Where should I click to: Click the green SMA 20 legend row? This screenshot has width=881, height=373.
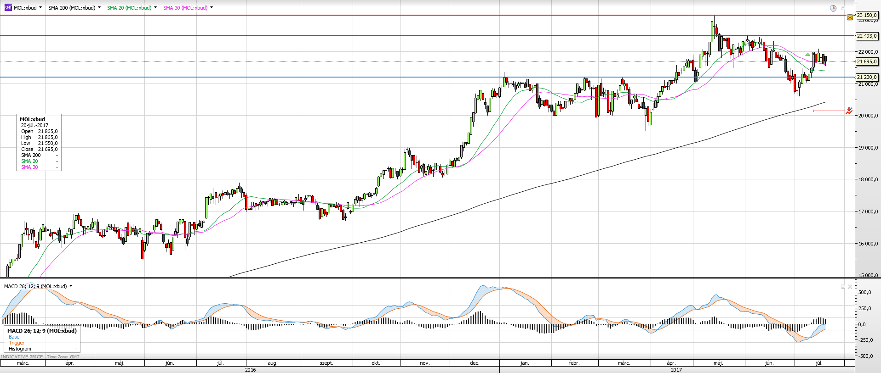pyautogui.click(x=39, y=161)
